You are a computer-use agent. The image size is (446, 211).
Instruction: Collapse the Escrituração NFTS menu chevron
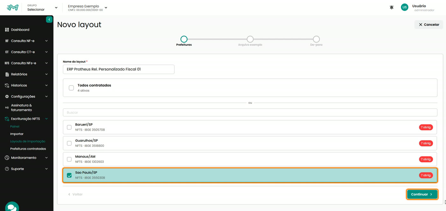pos(47,119)
